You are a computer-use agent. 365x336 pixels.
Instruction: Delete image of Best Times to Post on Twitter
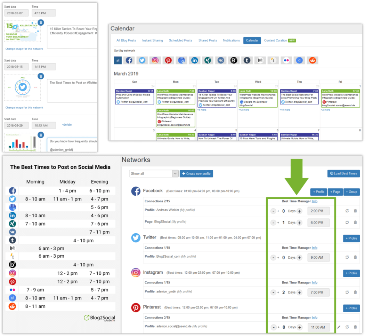pyautogui.click(x=41, y=76)
